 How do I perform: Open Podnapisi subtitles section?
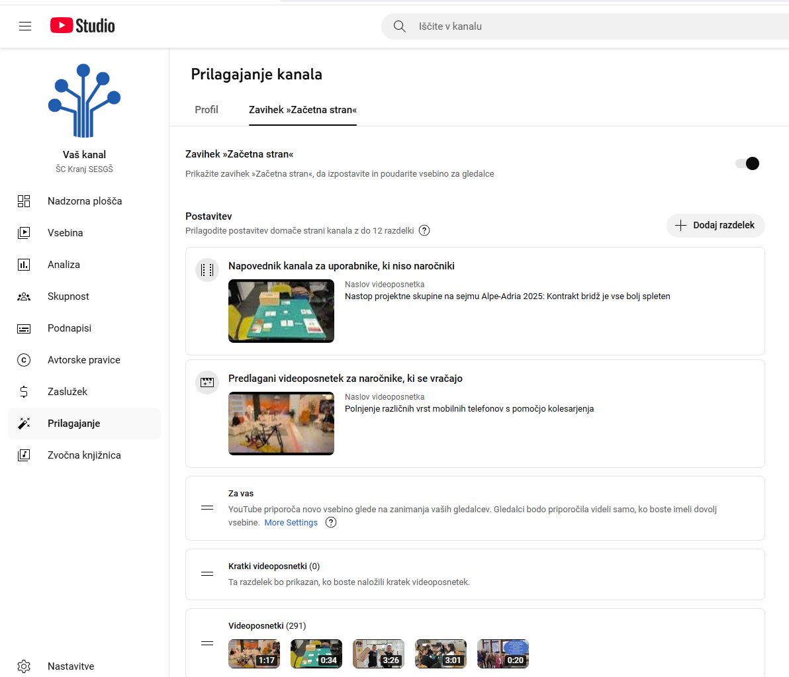69,328
